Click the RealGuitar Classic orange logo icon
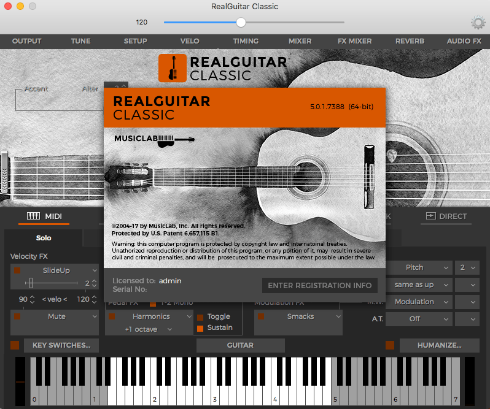Image resolution: width=490 pixels, height=409 pixels. click(173, 68)
